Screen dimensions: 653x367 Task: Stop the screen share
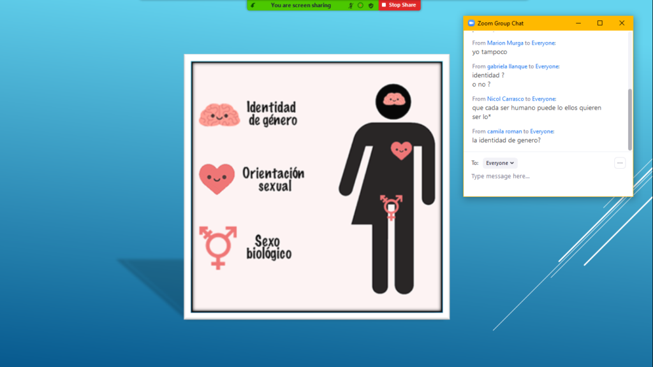coord(399,5)
